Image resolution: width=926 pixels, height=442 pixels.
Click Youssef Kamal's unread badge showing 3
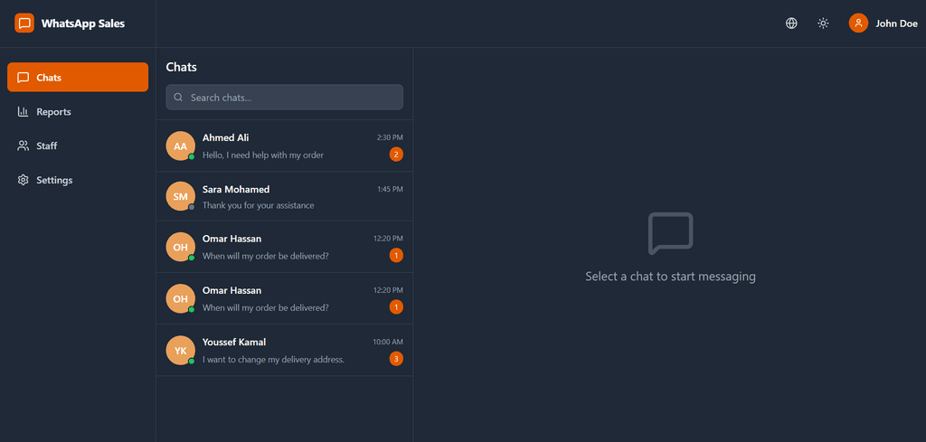pyautogui.click(x=396, y=359)
